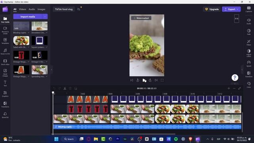This screenshot has width=254, height=143.
Task: Forward preview a few seconds
Action: 150,80
